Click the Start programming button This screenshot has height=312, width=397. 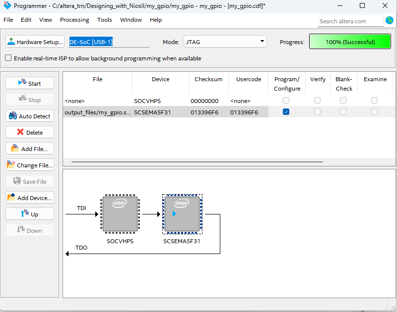point(30,83)
